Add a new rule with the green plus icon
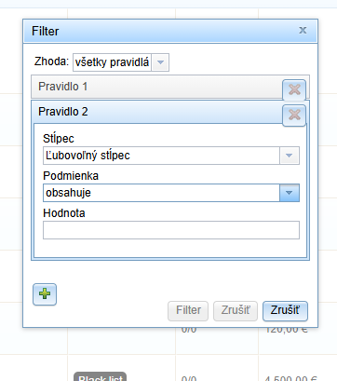The image size is (337, 381). 45,294
